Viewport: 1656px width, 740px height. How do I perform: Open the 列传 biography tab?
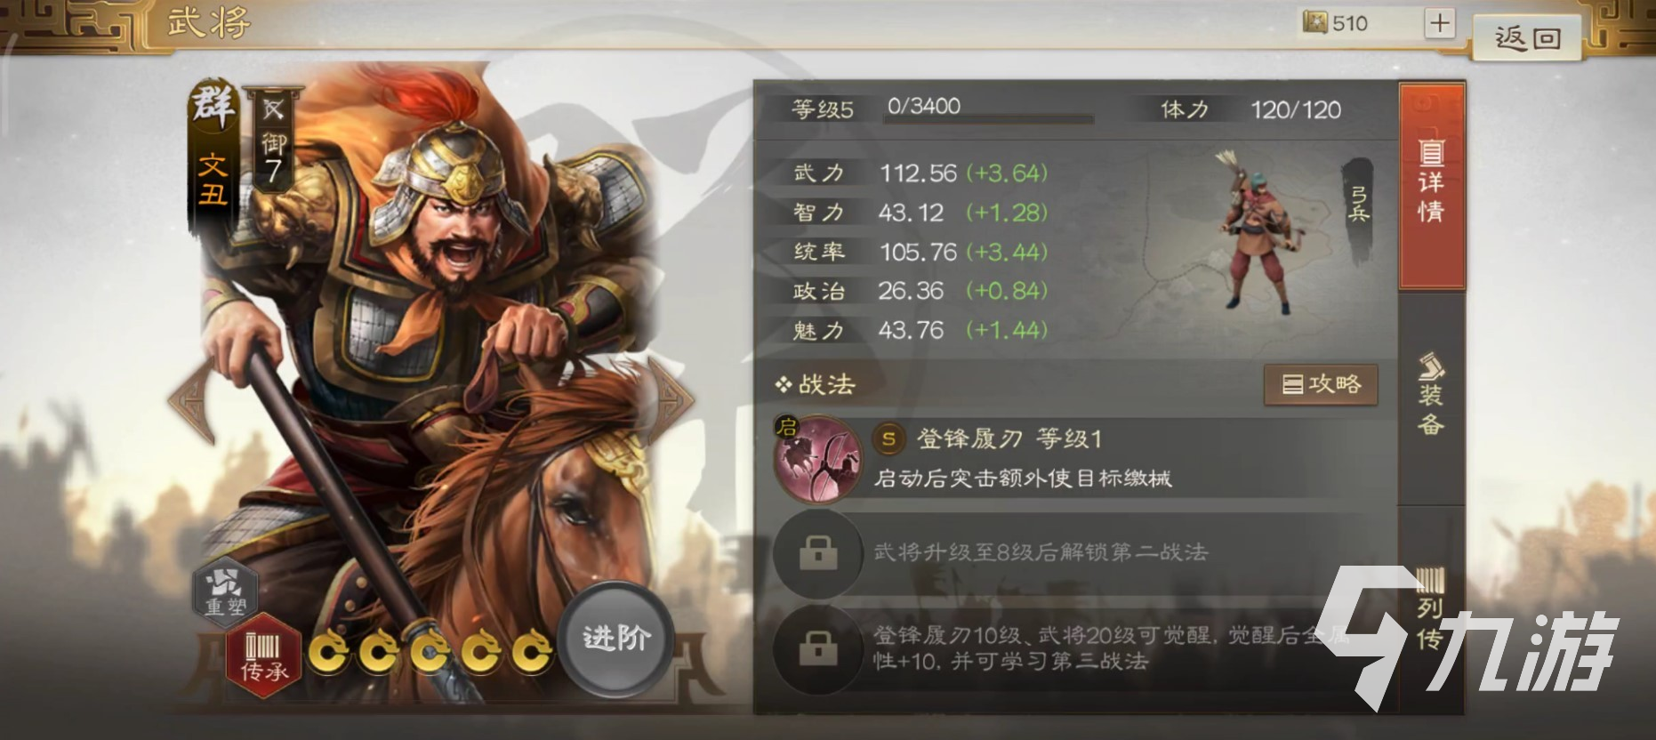click(1431, 610)
